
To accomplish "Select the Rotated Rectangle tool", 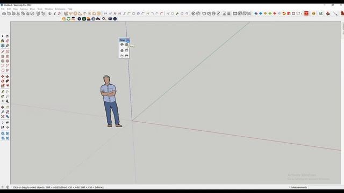I will click(x=7, y=56).
